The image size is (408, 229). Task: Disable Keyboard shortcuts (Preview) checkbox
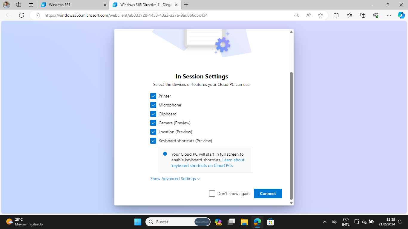153,141
